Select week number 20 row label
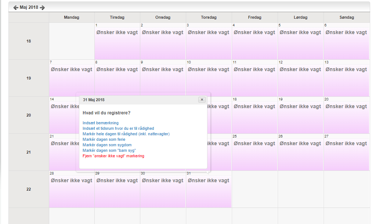The height and width of the screenshot is (224, 372). point(29,115)
